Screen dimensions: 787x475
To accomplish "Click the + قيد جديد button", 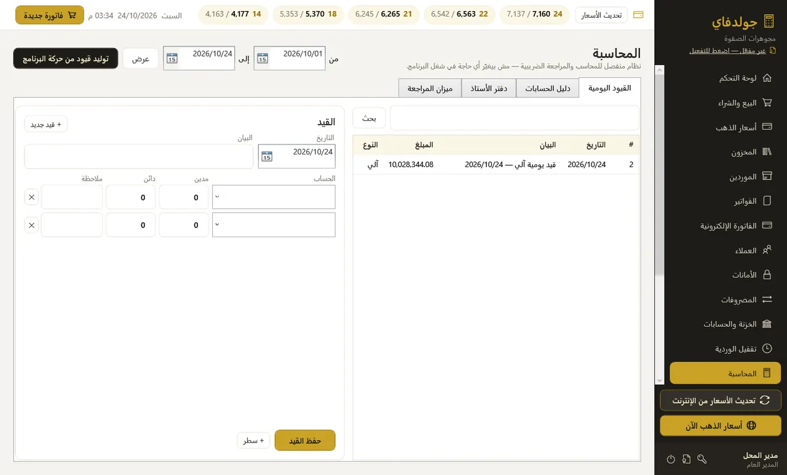I will pos(46,124).
